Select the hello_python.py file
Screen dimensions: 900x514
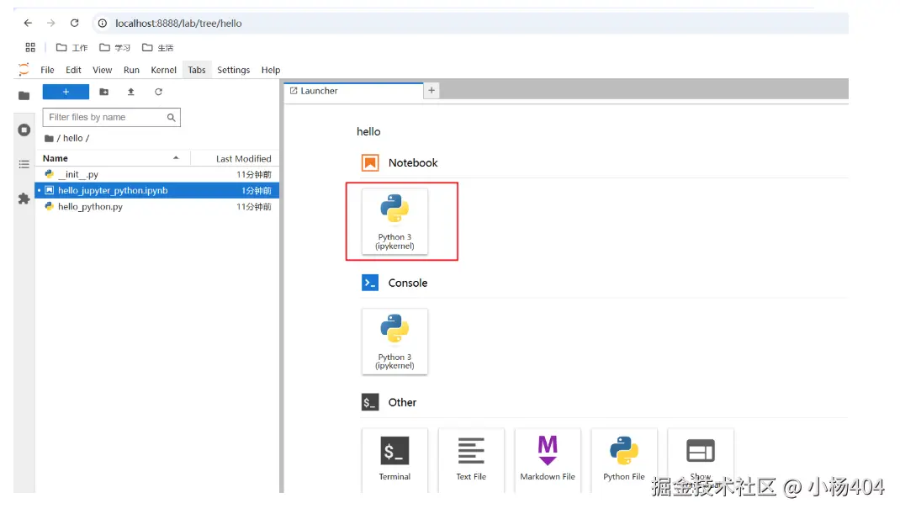[x=157, y=207]
